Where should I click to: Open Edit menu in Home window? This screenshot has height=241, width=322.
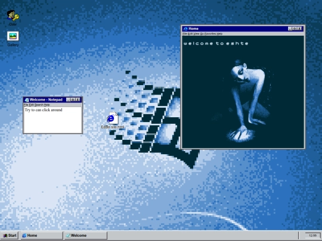(190, 33)
